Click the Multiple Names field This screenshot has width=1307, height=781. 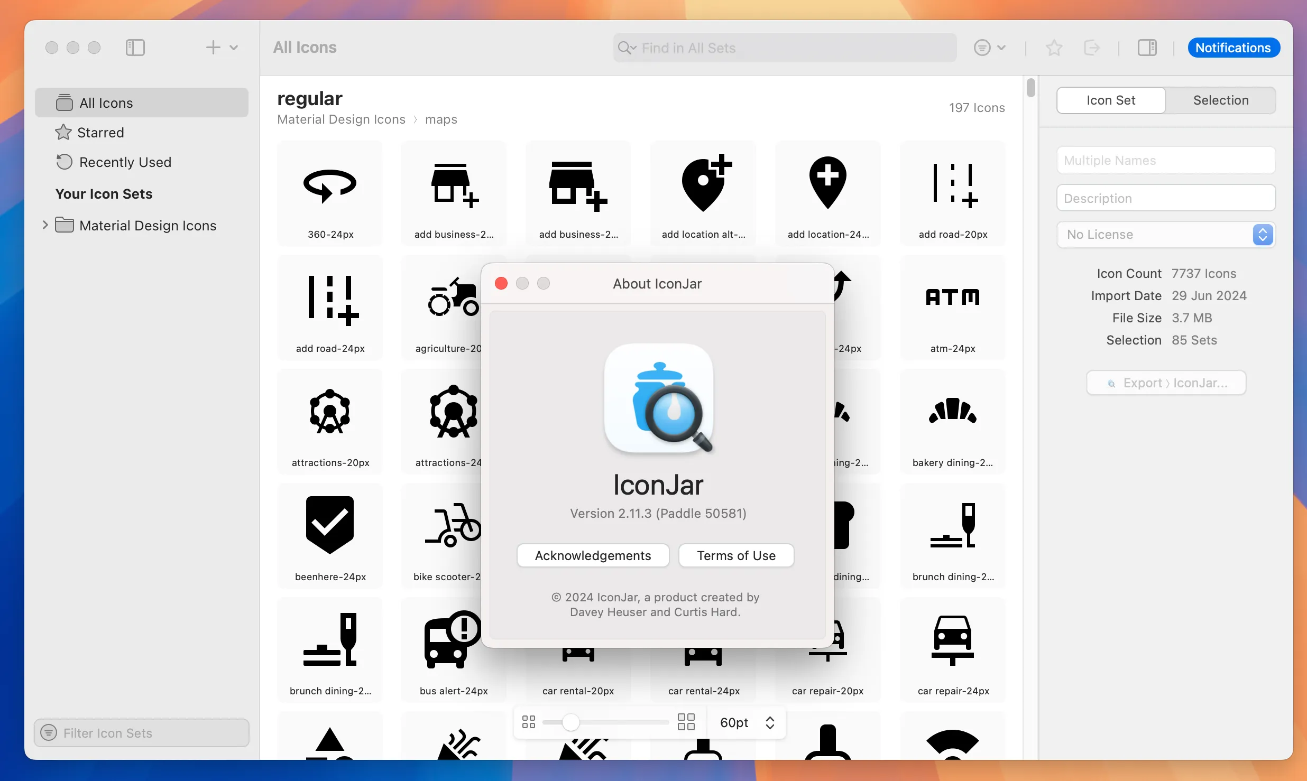click(x=1166, y=160)
